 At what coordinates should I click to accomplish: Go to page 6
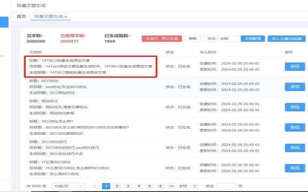[161, 186]
